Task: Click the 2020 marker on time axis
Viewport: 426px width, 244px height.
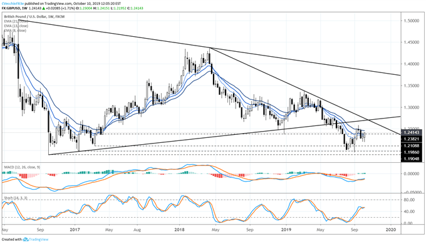Action: tap(391, 230)
